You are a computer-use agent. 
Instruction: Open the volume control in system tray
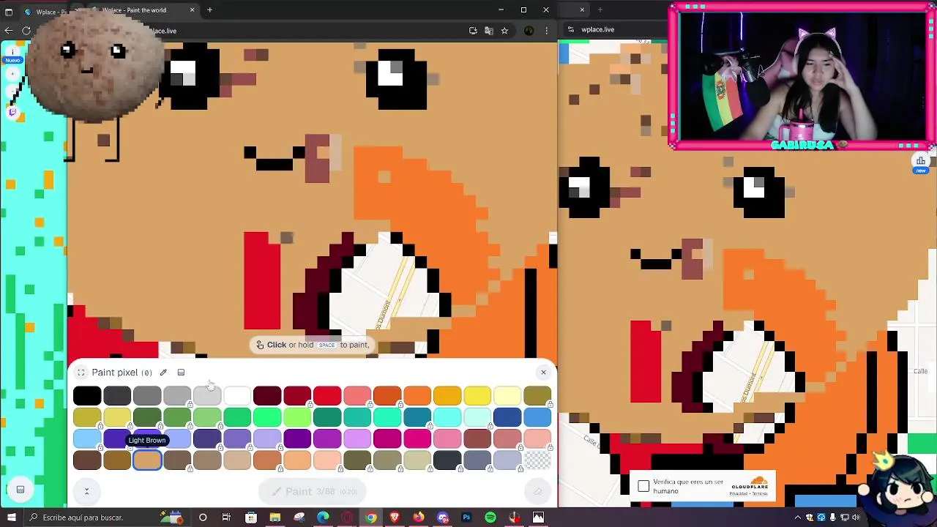click(x=857, y=517)
